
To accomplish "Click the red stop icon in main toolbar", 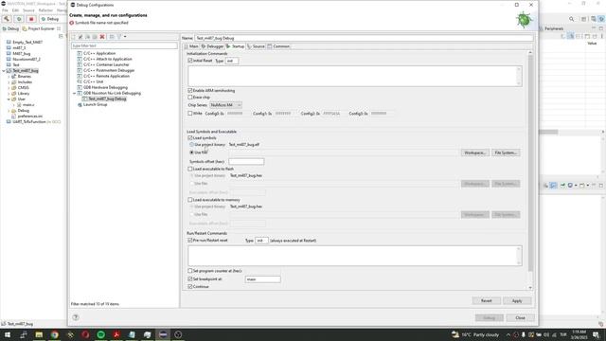I will click(31, 19).
